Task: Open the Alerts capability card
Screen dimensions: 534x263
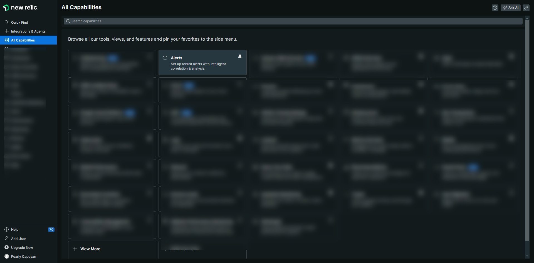Action: coord(202,63)
